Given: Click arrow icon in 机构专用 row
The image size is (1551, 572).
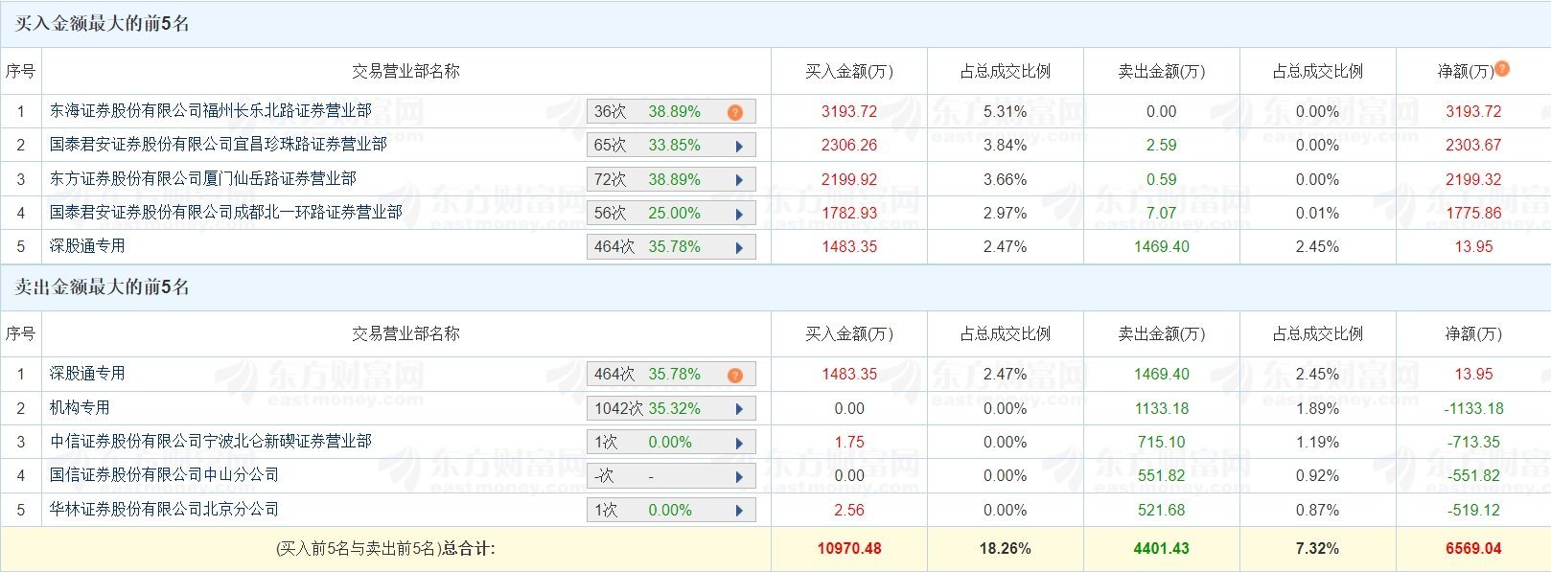Looking at the screenshot, I should 739,409.
